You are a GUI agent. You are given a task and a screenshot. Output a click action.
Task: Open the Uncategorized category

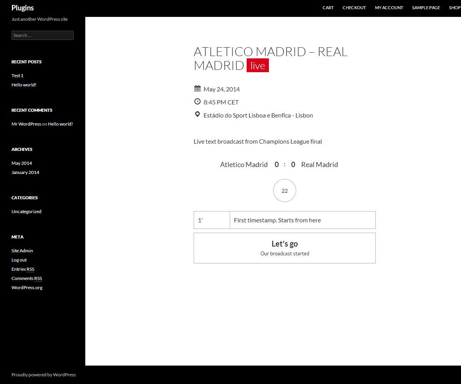tap(27, 212)
